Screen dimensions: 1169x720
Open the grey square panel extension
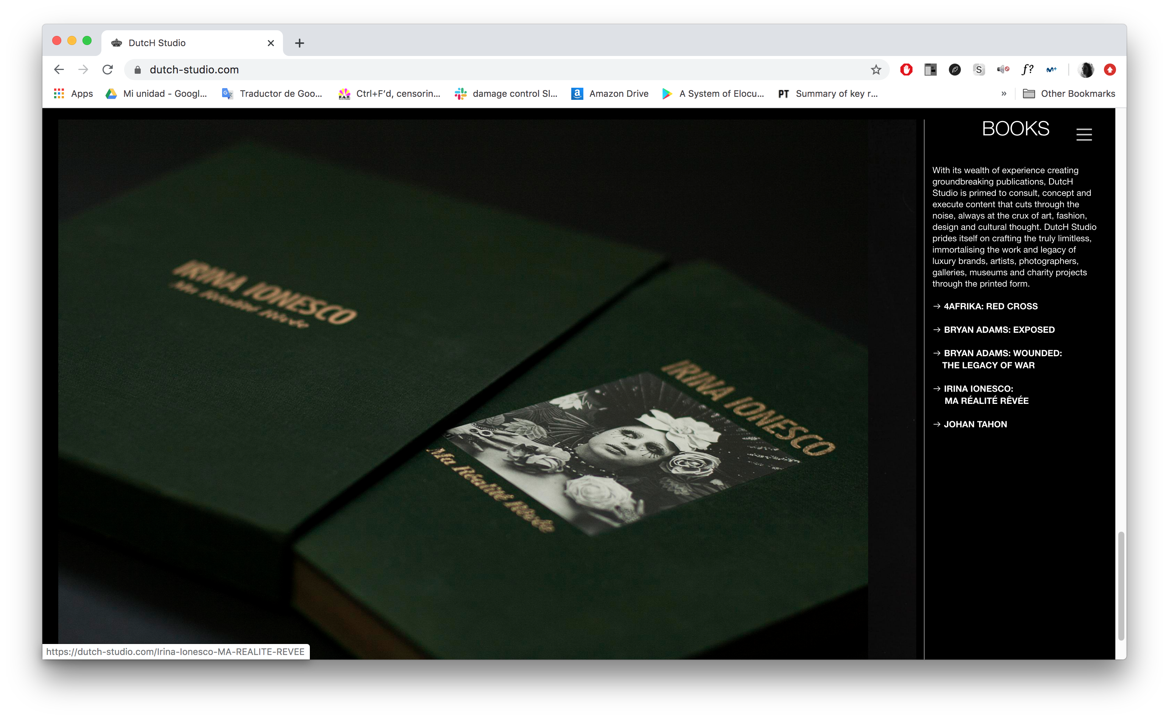[930, 70]
